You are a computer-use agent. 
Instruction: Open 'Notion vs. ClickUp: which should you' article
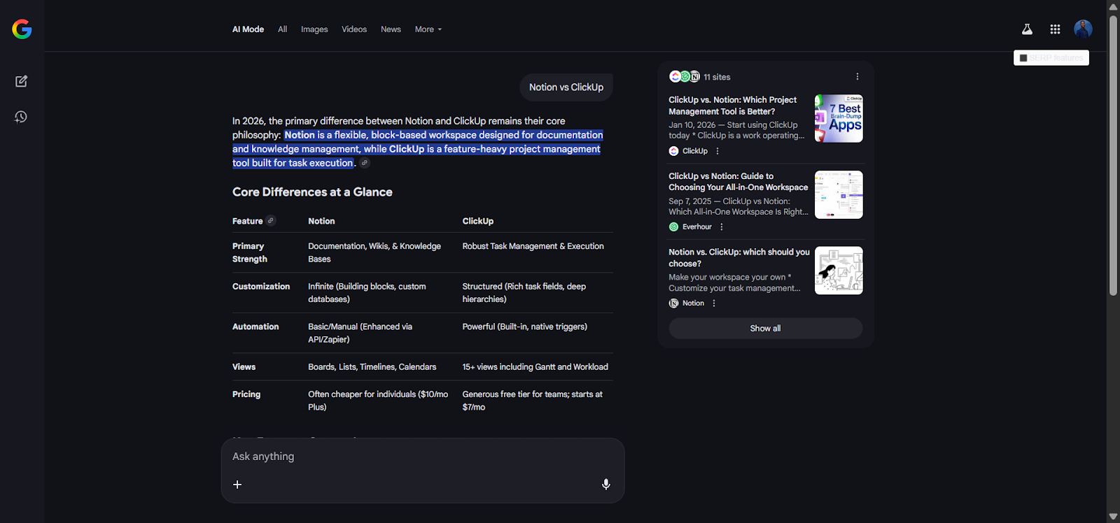(738, 258)
